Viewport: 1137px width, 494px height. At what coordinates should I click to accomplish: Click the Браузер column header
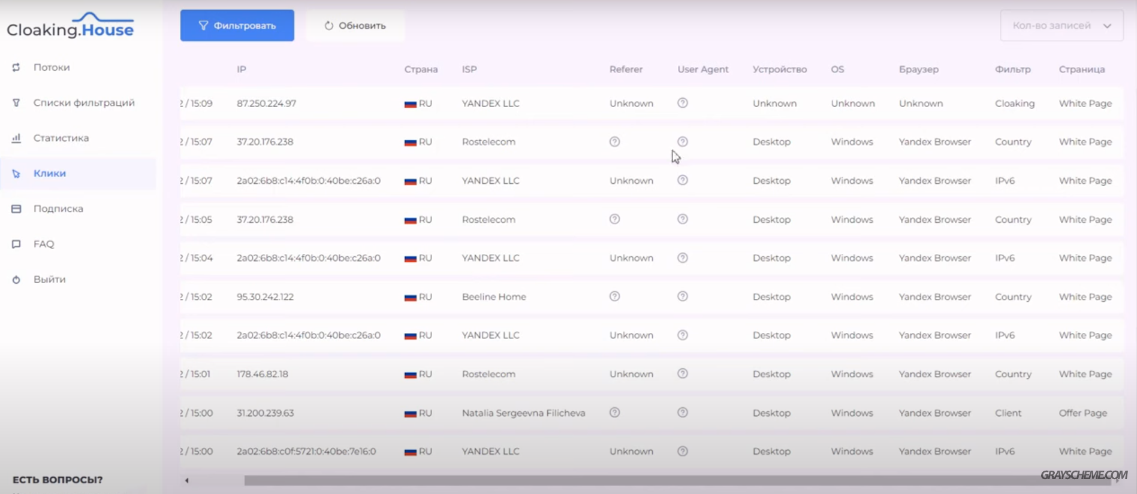coord(918,69)
